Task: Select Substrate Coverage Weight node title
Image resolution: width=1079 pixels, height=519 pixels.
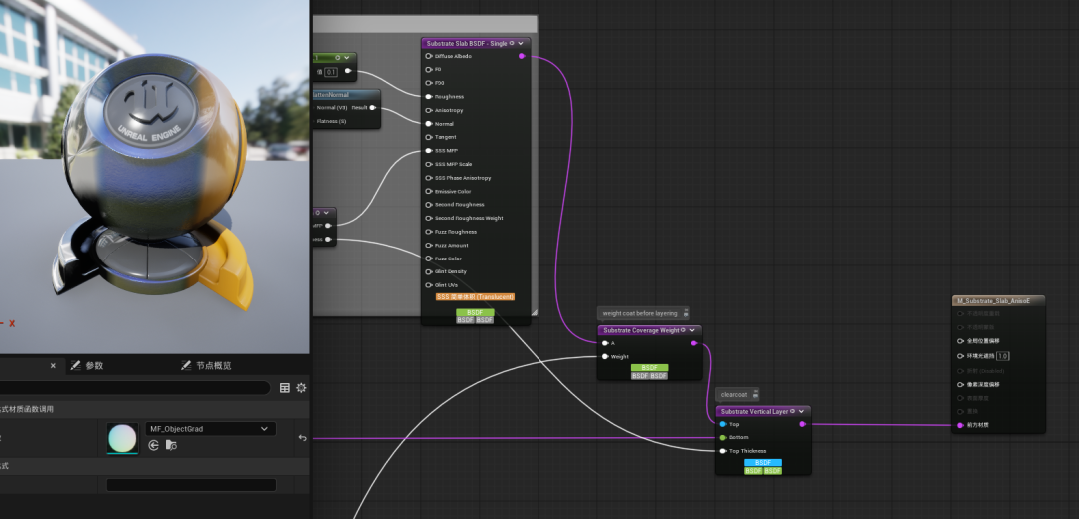Action: coord(641,330)
